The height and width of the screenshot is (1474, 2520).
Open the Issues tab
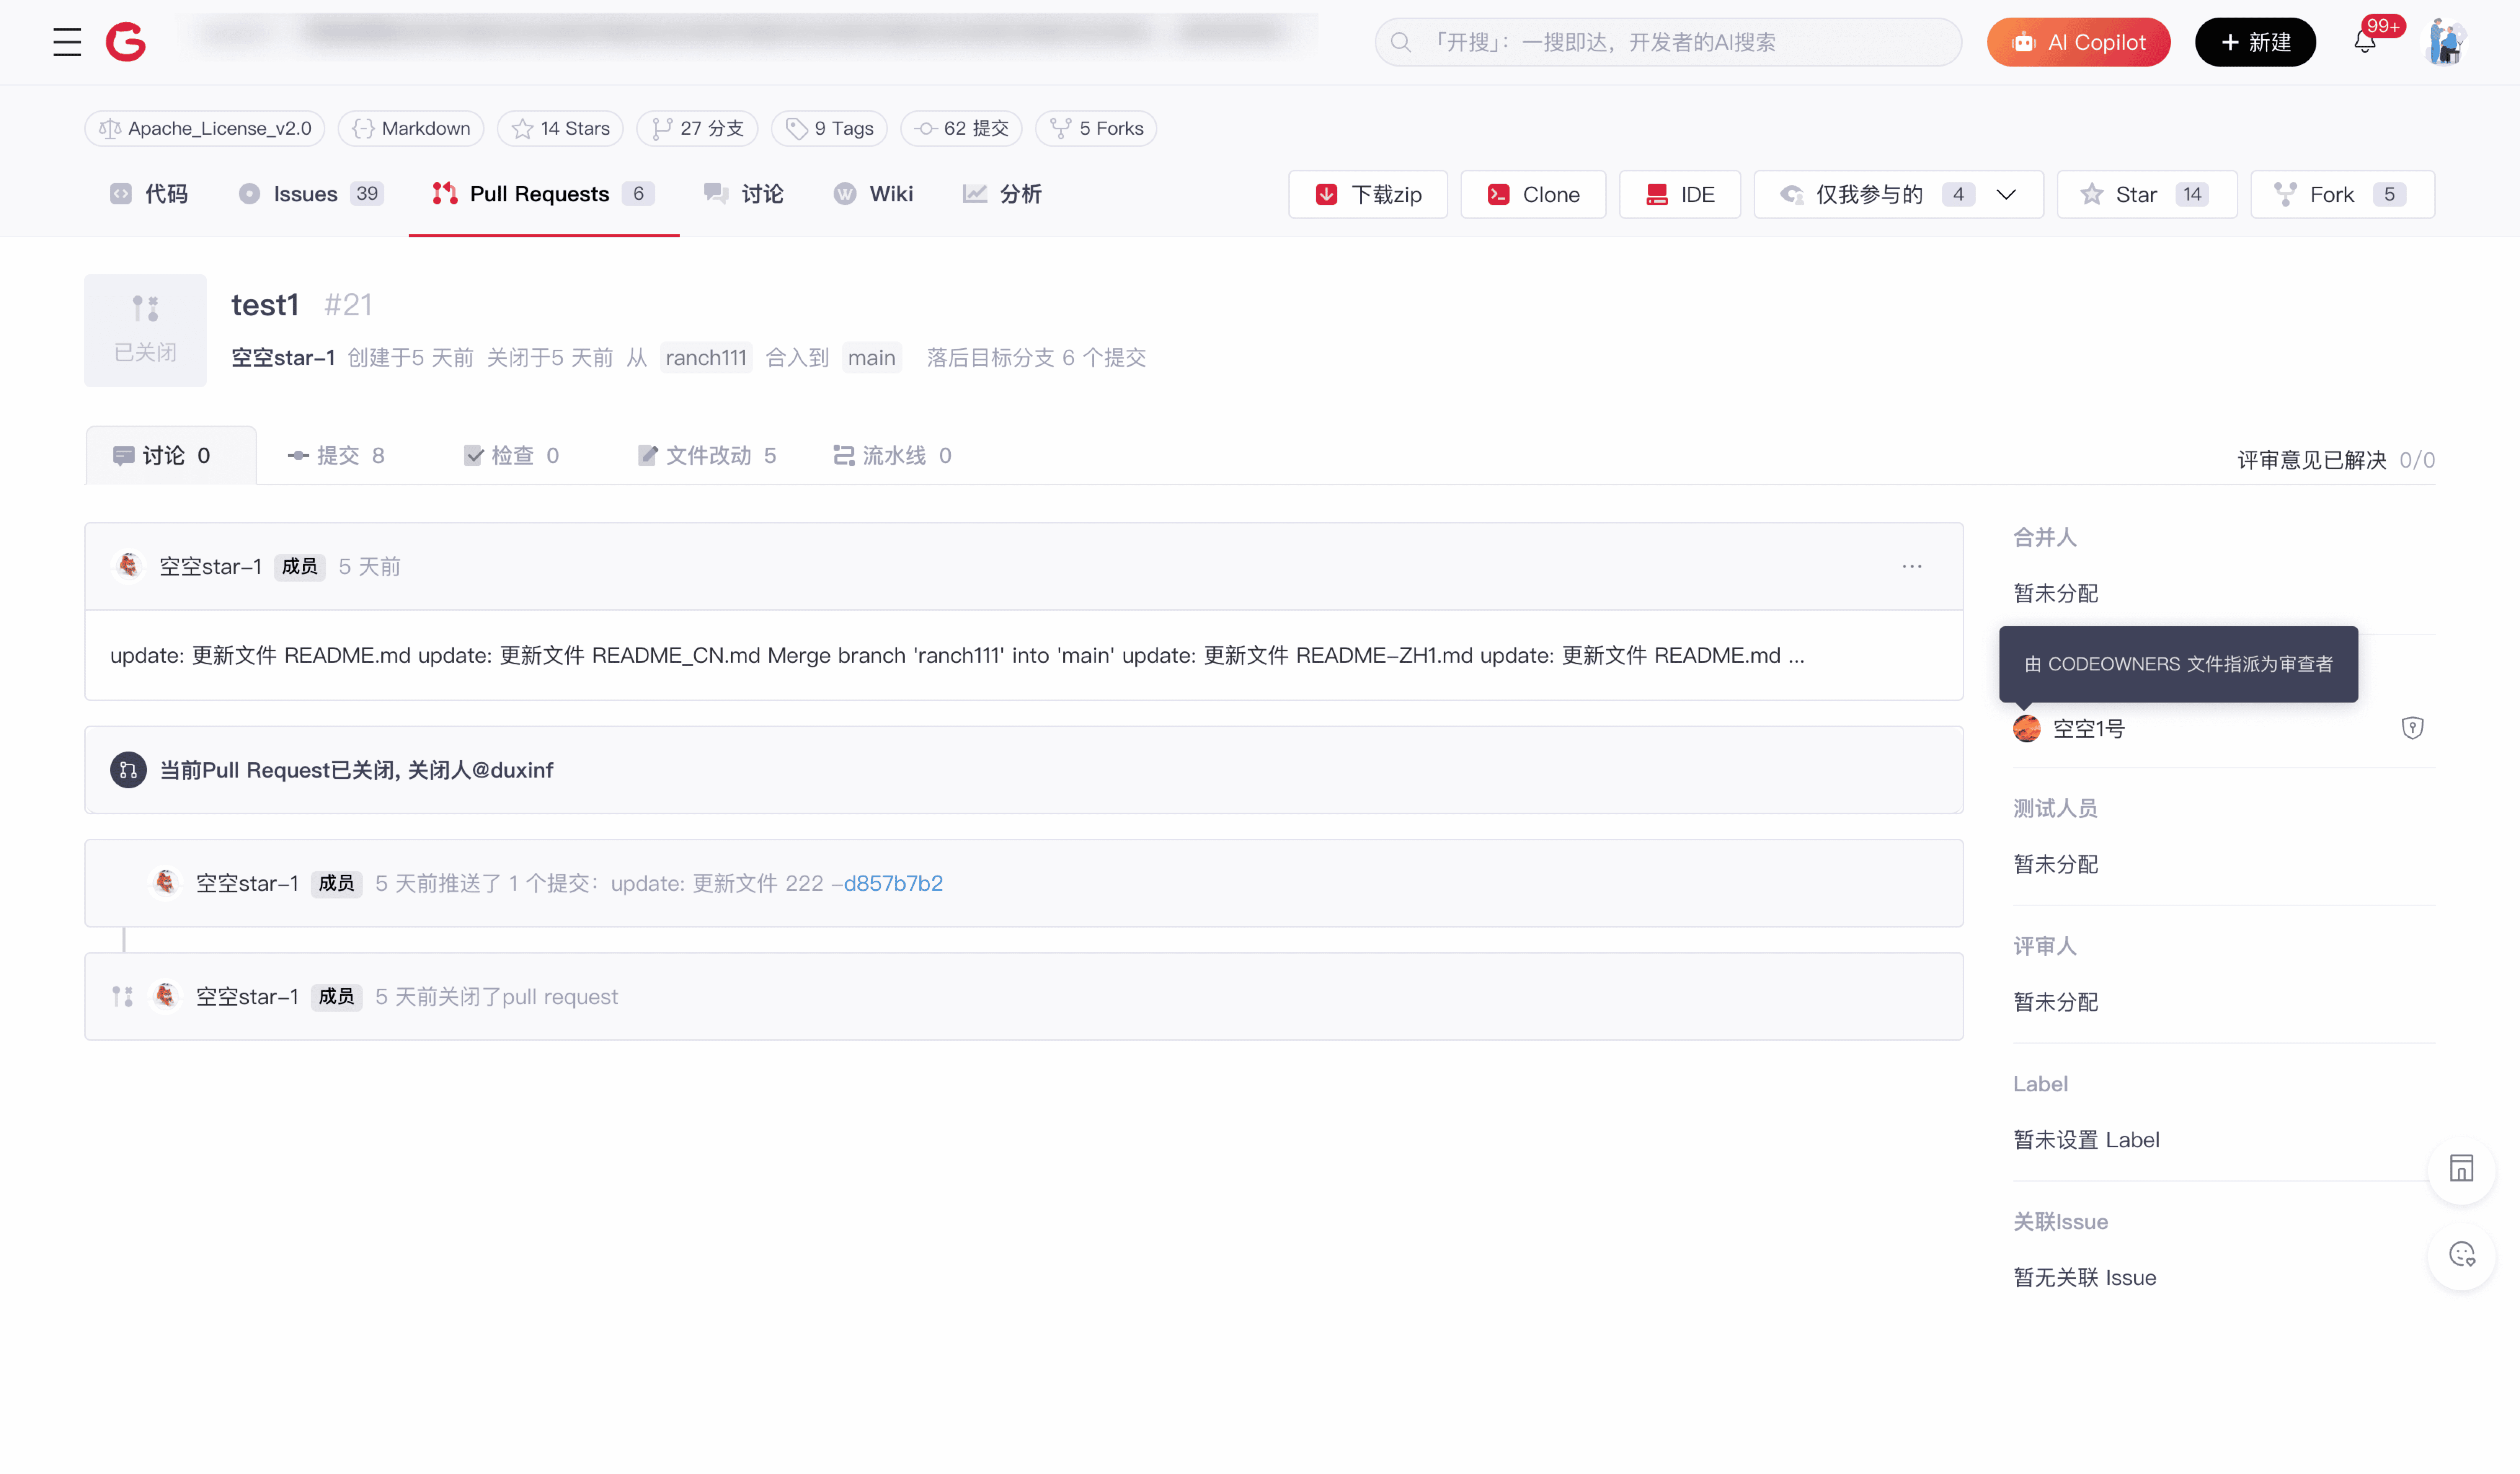click(310, 194)
